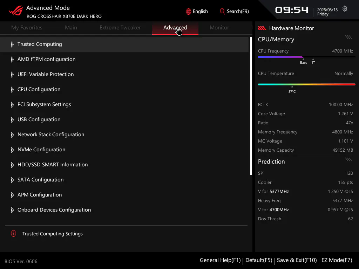
Task: Expand the HDD/SSD SMART Information arrow
Action: pyautogui.click(x=12, y=165)
